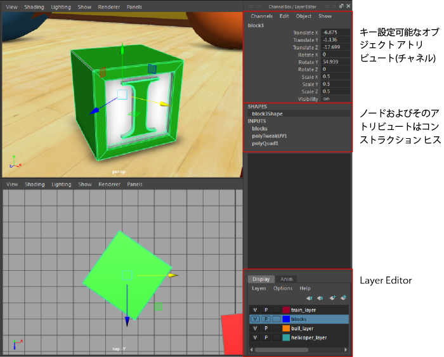444x357 pixels.
Task: Select the block3Shape node
Action: (x=299, y=114)
